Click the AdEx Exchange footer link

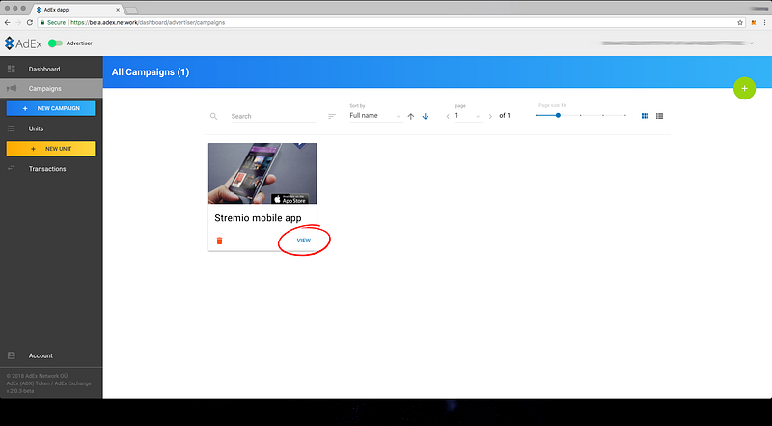pyautogui.click(x=73, y=383)
